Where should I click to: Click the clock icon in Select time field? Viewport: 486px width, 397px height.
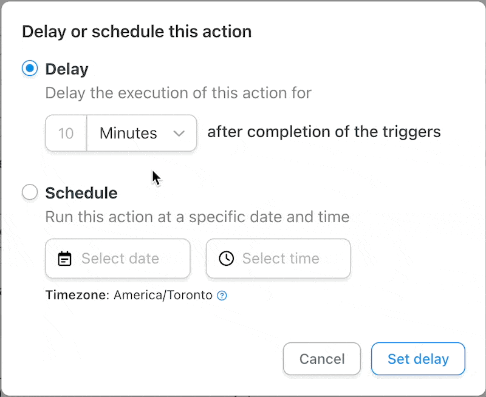(x=227, y=258)
